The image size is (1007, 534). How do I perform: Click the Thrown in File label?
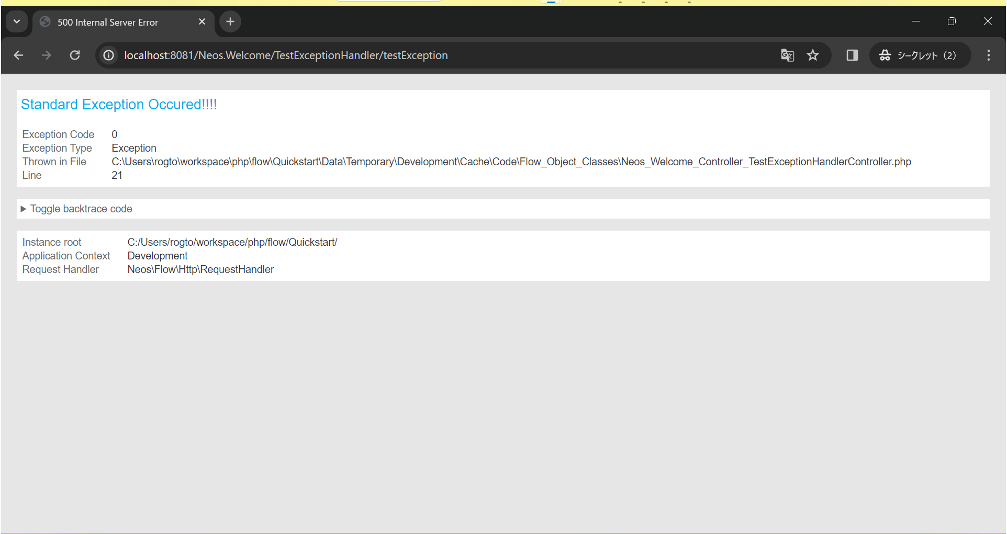tap(54, 162)
